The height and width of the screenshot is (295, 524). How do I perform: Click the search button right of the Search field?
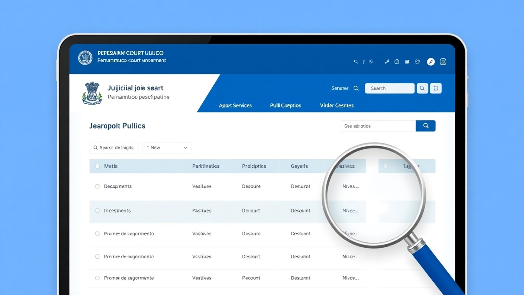pos(422,88)
